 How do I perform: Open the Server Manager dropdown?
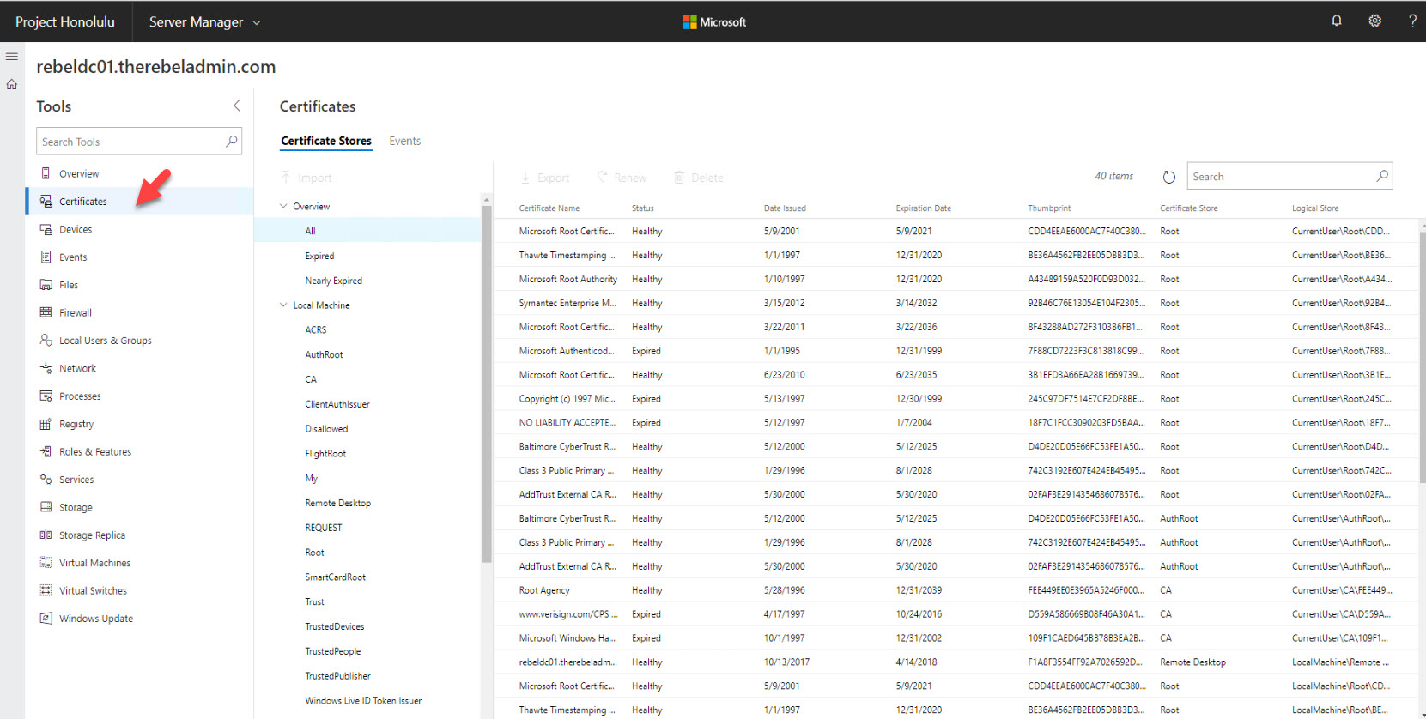pyautogui.click(x=204, y=21)
